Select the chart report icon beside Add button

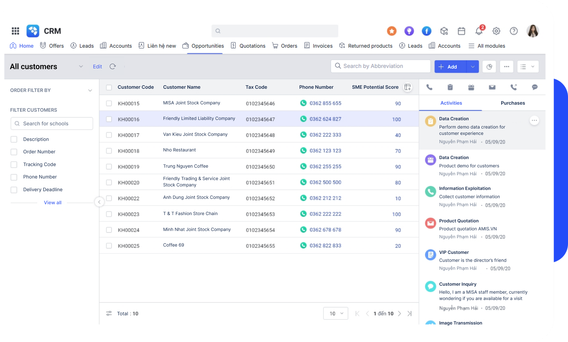click(x=489, y=66)
